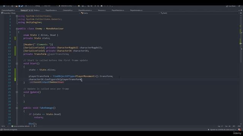
Task: Open the Assembly-CSharp project dropdown
Action: pos(41,13)
